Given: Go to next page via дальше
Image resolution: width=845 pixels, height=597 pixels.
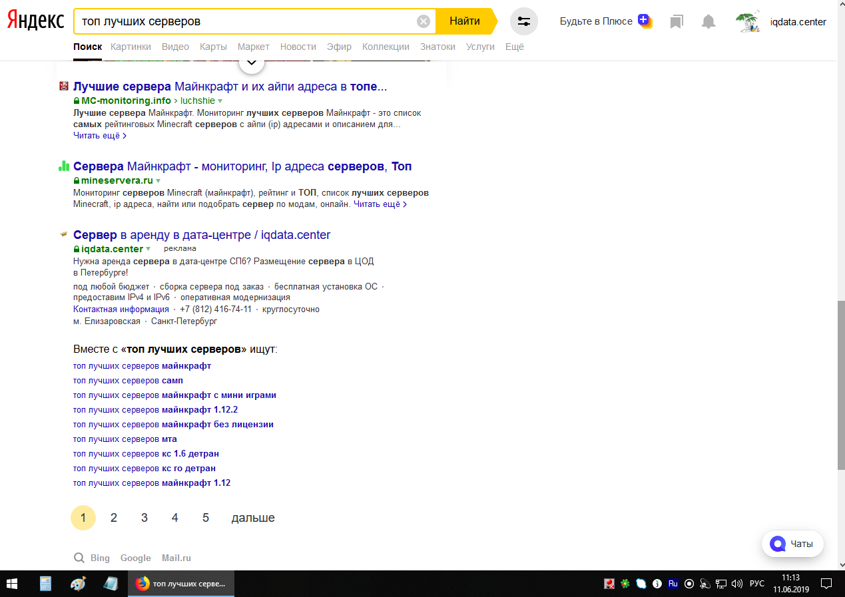Looking at the screenshot, I should tap(253, 518).
